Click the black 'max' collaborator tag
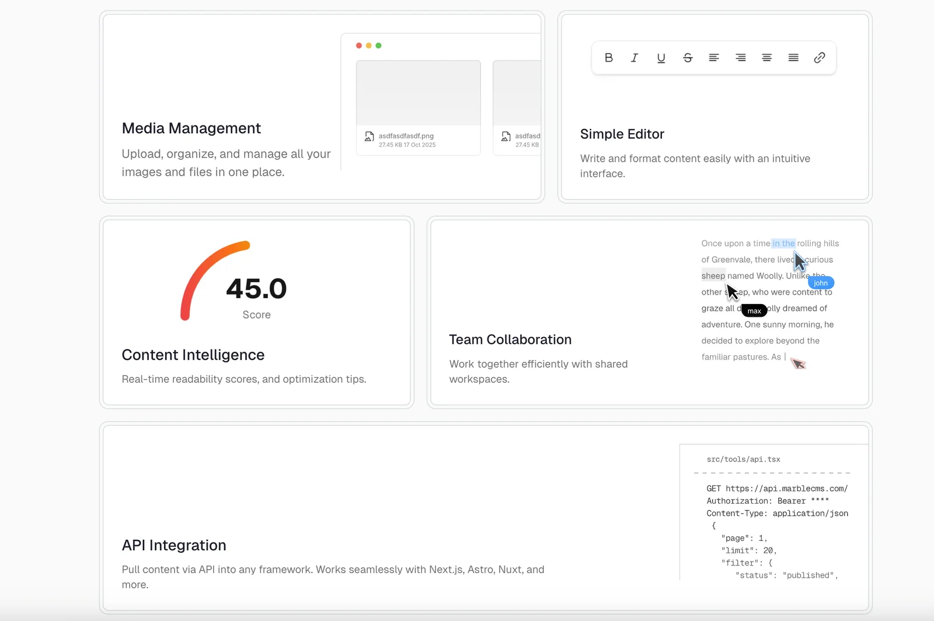This screenshot has height=621, width=934. click(x=754, y=311)
